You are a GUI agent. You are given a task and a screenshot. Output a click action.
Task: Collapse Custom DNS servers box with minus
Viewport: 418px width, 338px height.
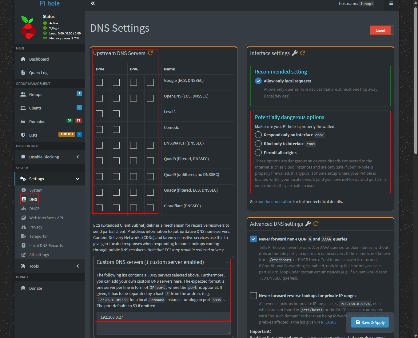[x=227, y=262]
